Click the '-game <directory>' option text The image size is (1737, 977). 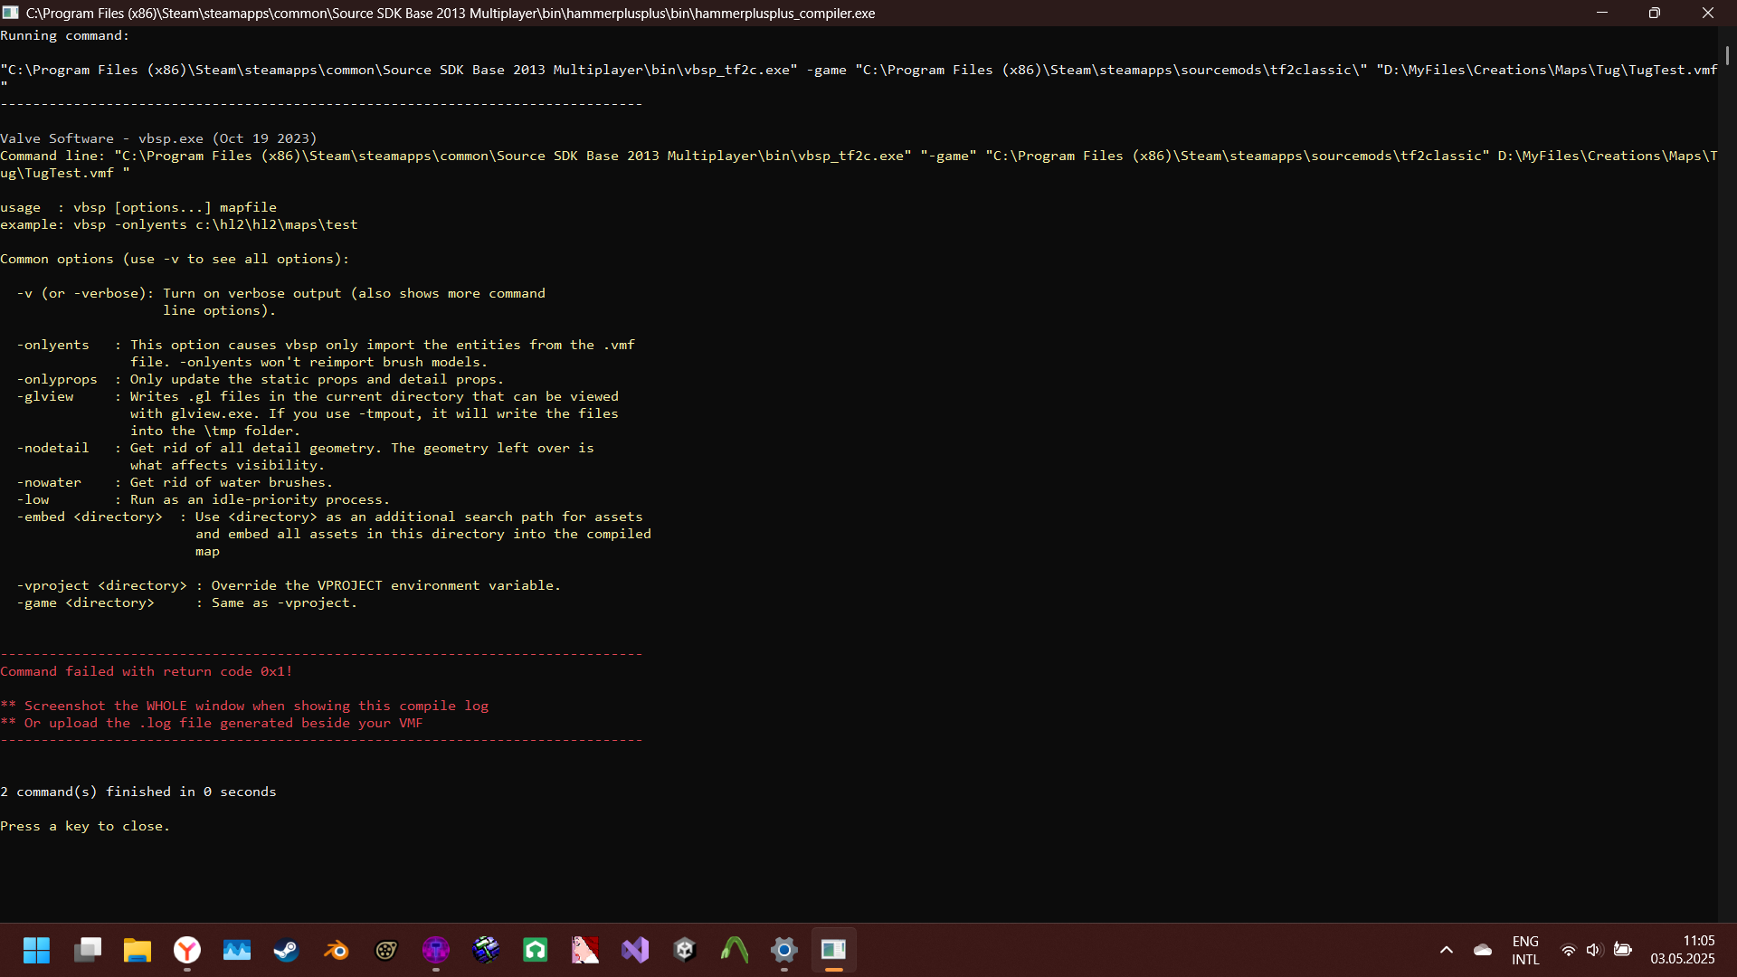(x=85, y=602)
